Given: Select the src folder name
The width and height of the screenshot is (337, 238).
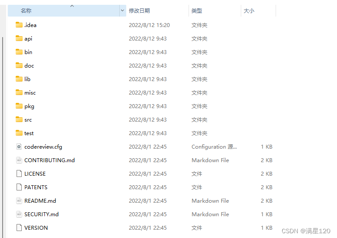Looking at the screenshot, I should click(28, 120).
